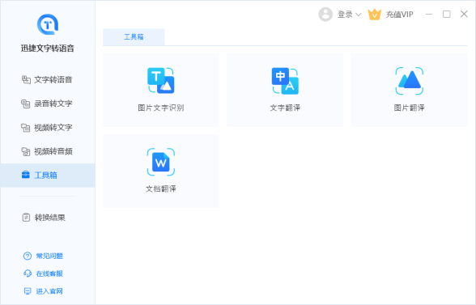Open the 文档翻译 Word document icon
This screenshot has width=476, height=305.
pos(161,162)
